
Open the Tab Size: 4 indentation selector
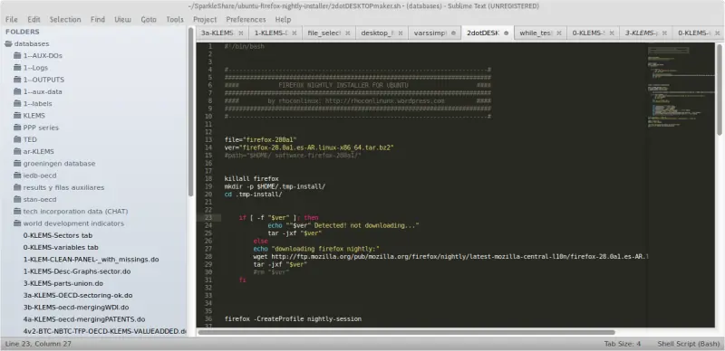(x=623, y=344)
